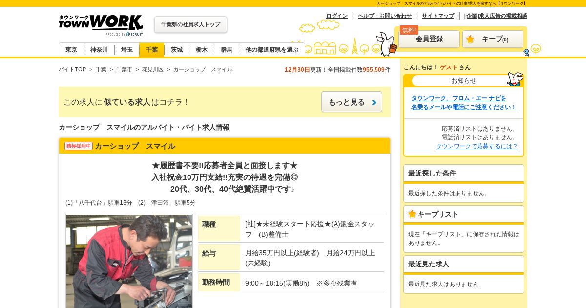
Task: Select the 神奈川 region tab
Action: click(99, 50)
